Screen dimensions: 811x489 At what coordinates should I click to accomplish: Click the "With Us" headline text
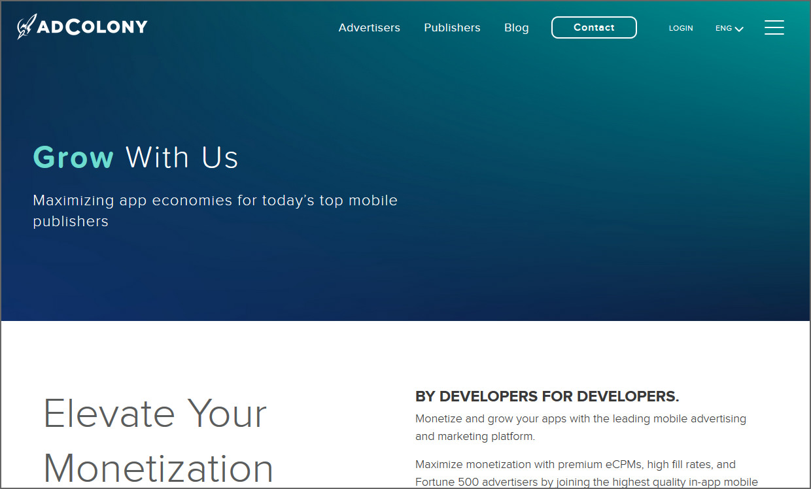[182, 158]
